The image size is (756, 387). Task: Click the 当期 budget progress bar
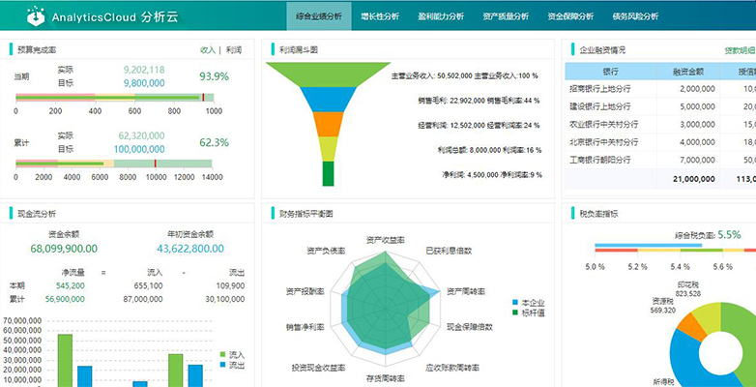click(x=115, y=98)
